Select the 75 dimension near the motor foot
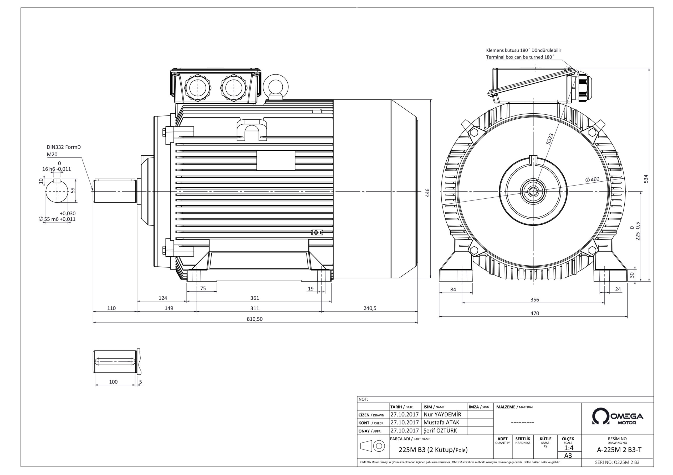 click(x=203, y=288)
